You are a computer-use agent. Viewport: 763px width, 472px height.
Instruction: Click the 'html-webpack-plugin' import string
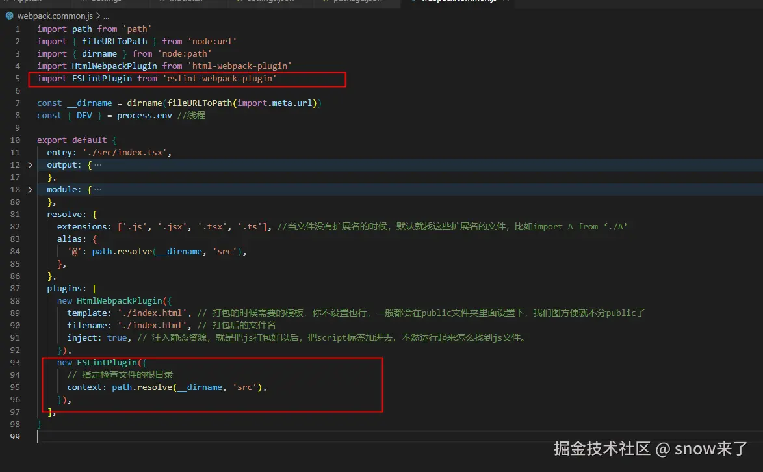pos(239,66)
